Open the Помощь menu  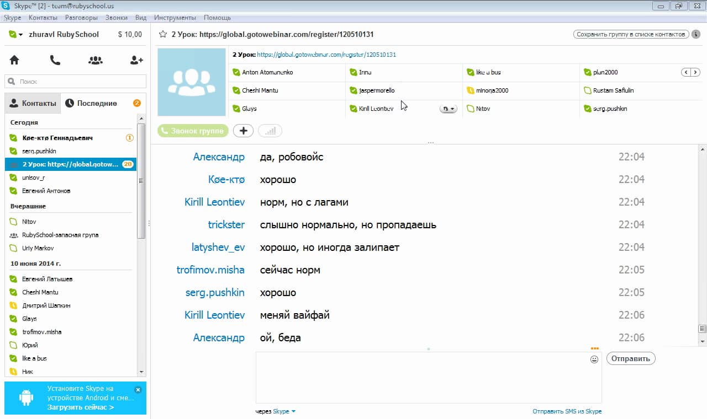217,18
